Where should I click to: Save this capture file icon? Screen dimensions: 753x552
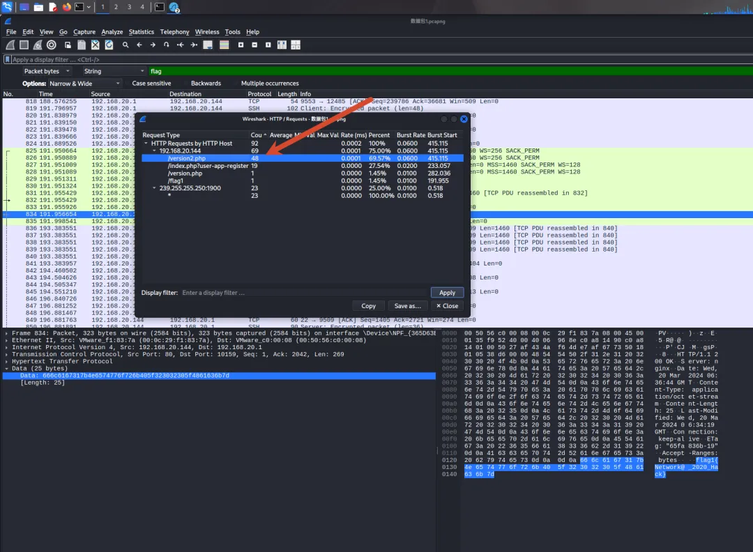click(x=82, y=45)
